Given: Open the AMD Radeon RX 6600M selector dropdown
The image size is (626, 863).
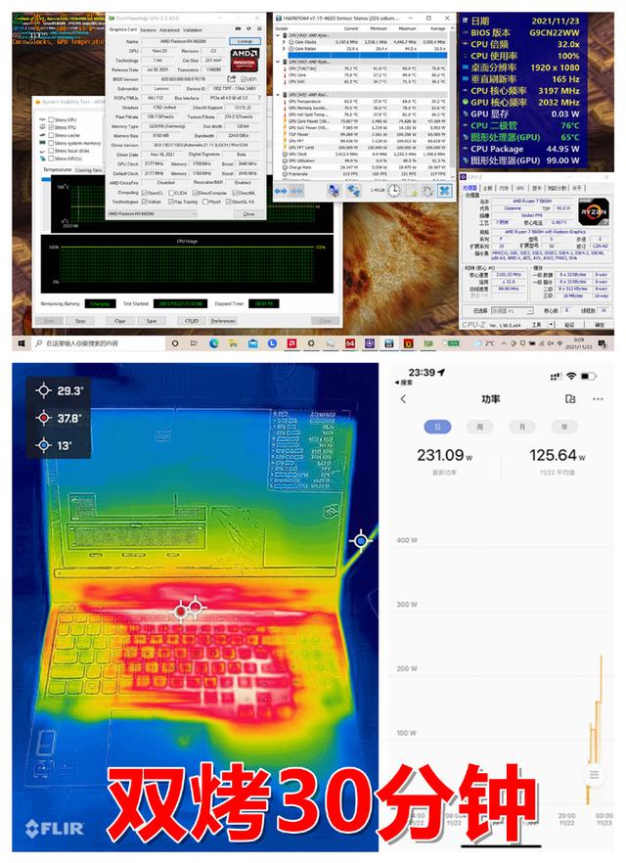Looking at the screenshot, I should tap(152, 213).
